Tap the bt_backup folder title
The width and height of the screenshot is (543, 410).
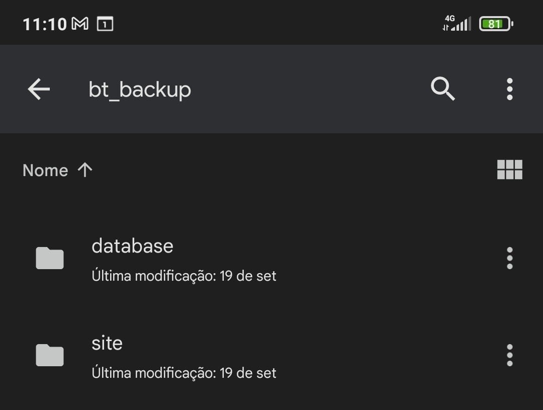140,90
